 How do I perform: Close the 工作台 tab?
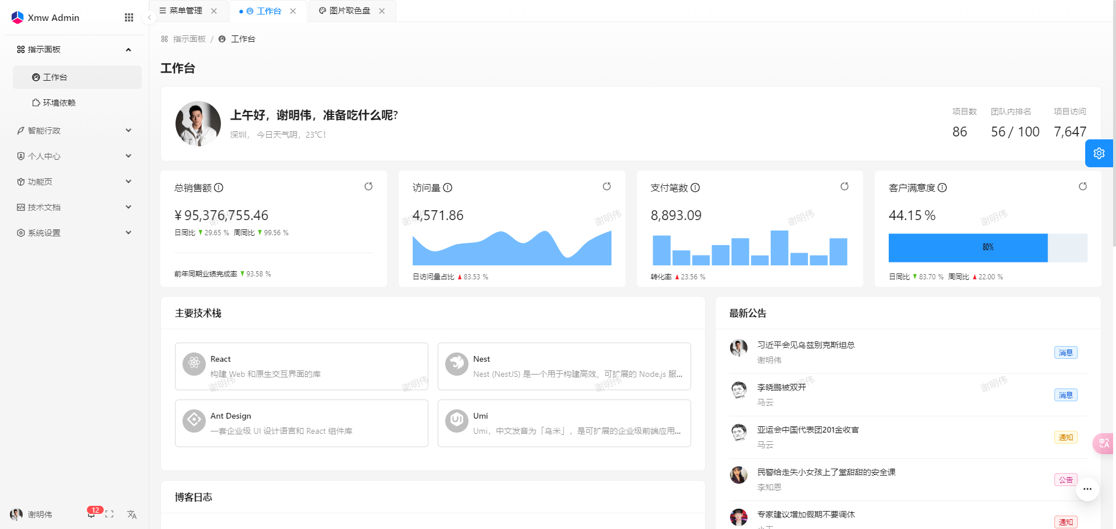click(293, 11)
